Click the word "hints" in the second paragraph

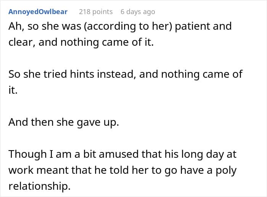90,74
